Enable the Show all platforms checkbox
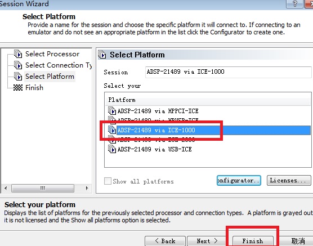The image size is (313, 246). pyautogui.click(x=108, y=181)
